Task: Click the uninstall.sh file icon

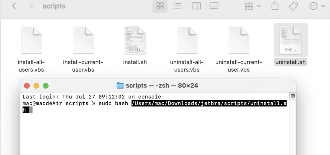Action: 290,40
